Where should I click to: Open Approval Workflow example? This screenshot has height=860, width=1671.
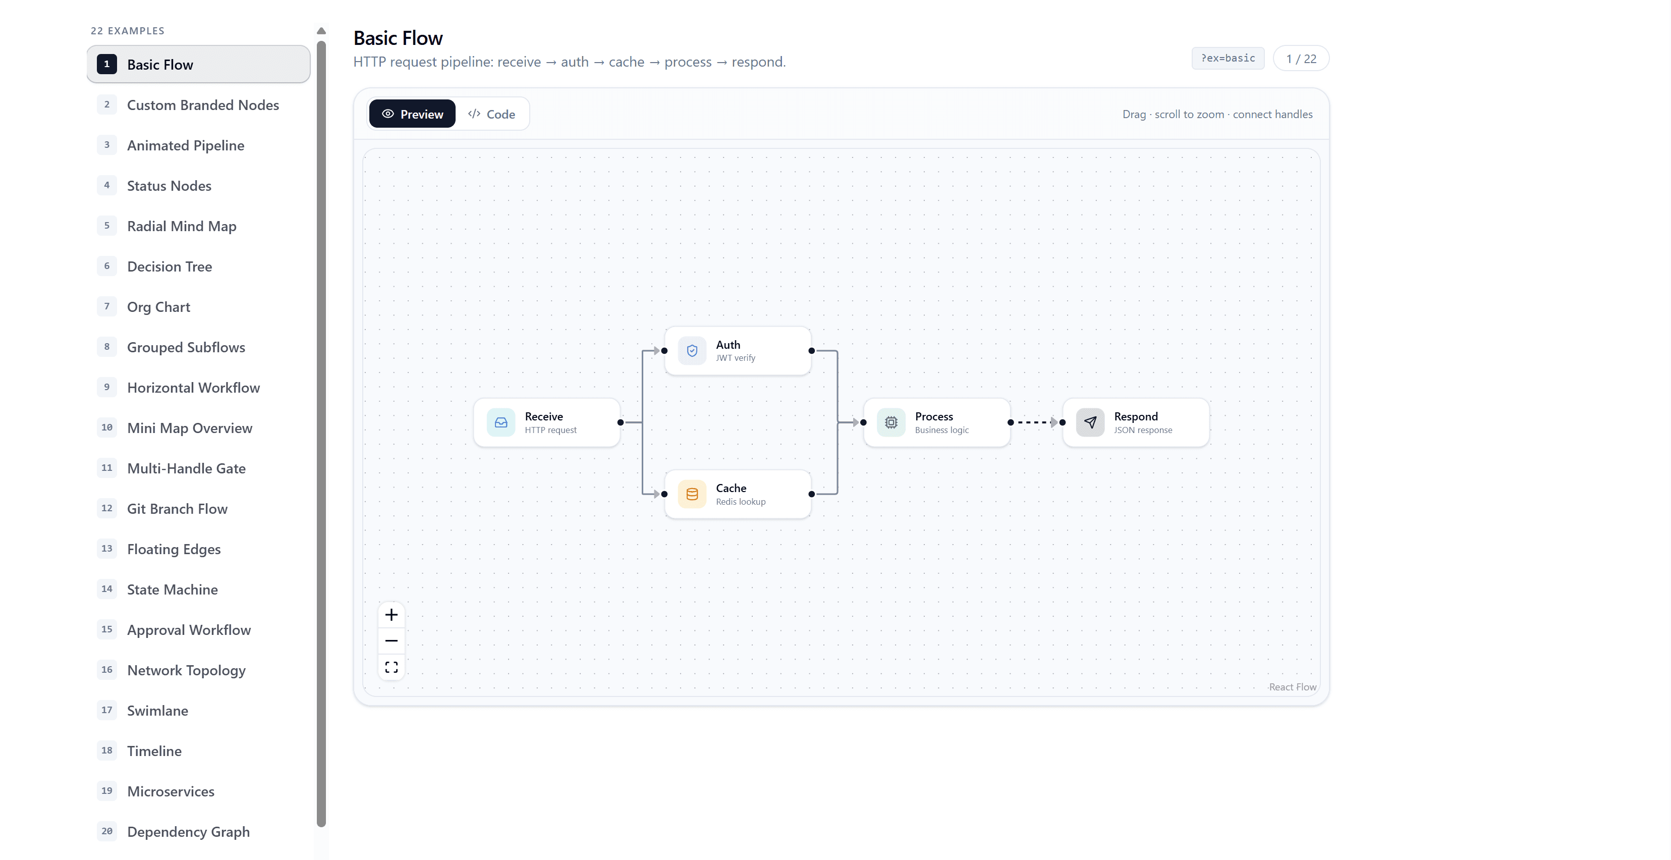point(198,629)
